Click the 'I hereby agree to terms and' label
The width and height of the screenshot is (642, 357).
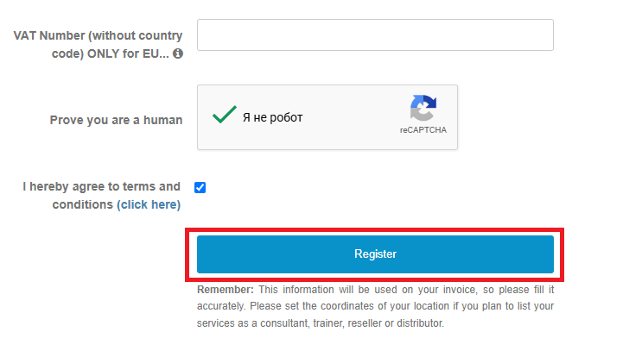coord(102,186)
